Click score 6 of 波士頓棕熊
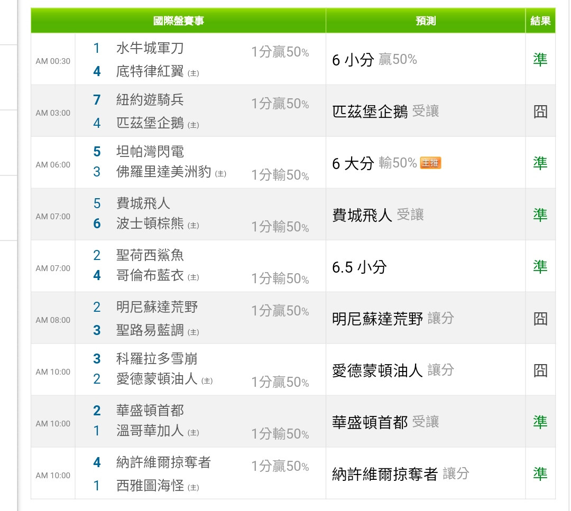 click(x=97, y=223)
